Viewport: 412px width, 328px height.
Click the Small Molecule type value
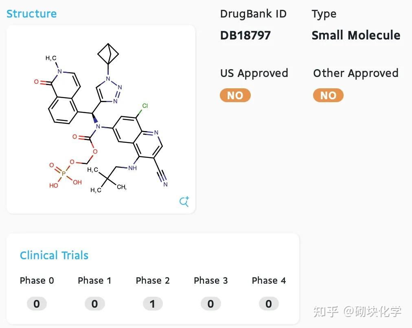point(356,35)
